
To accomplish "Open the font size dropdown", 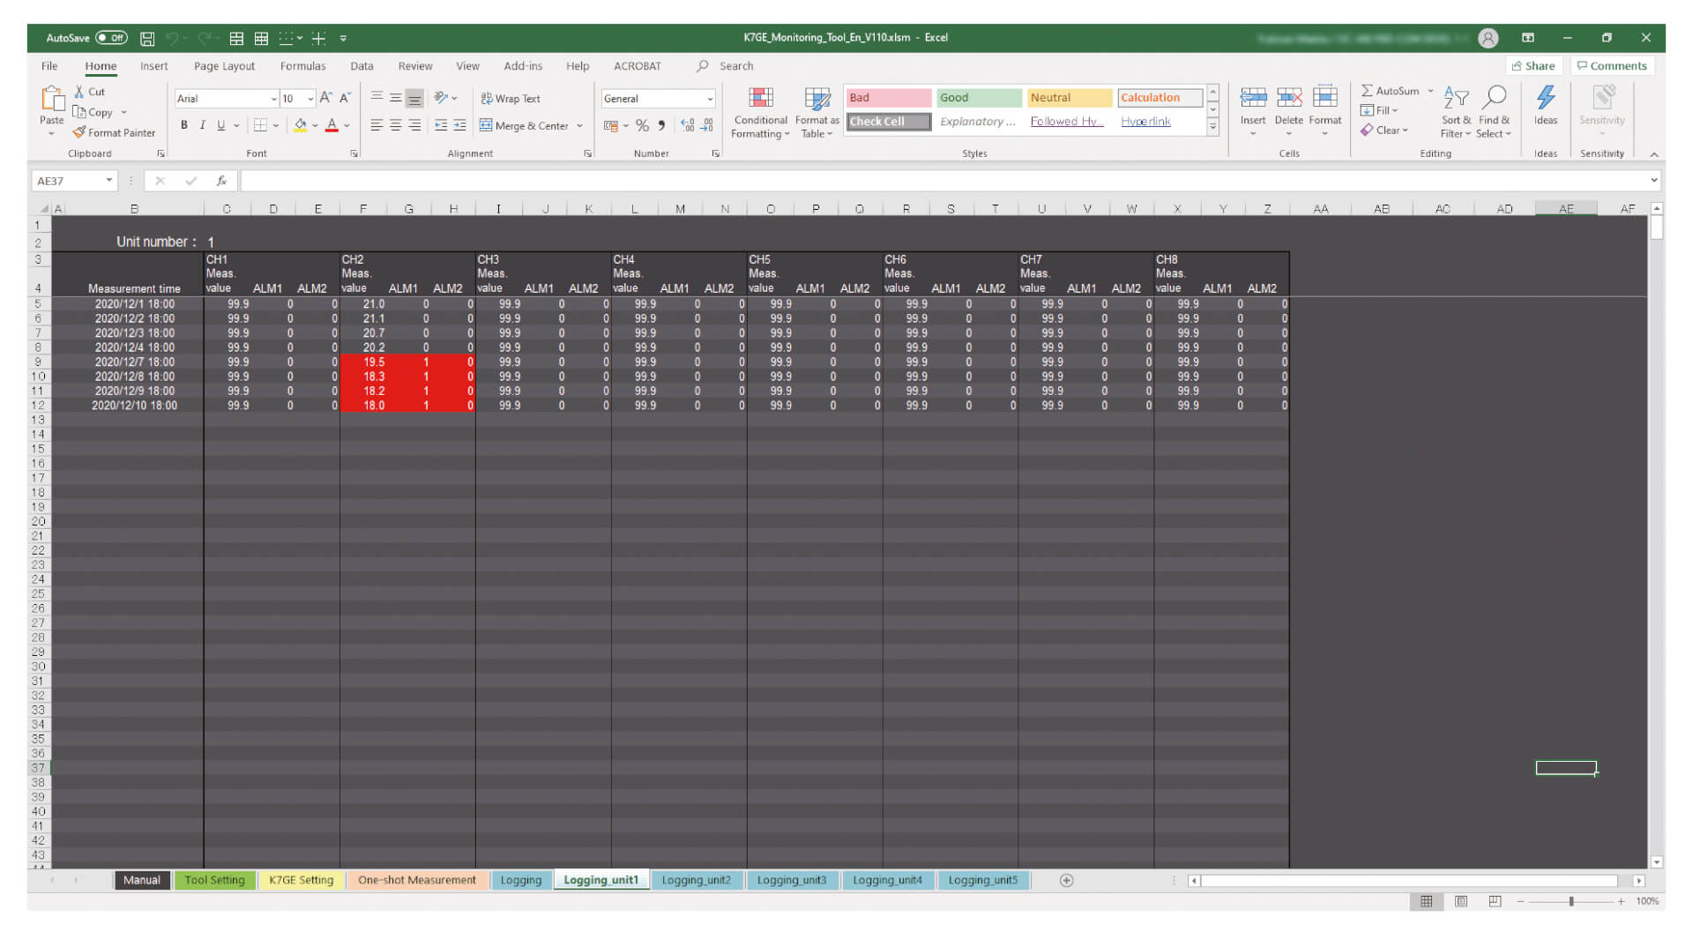I will pos(310,99).
